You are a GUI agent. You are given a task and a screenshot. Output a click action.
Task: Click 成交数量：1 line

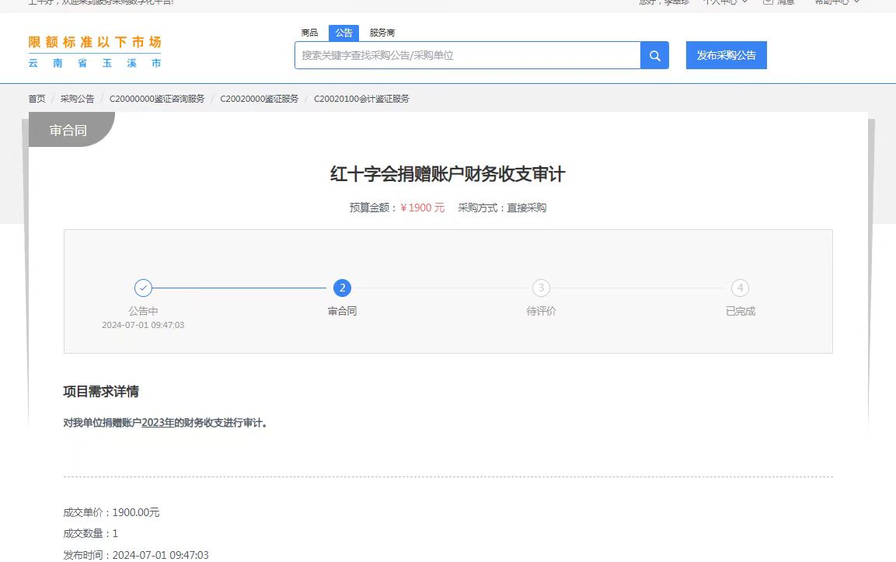click(90, 534)
